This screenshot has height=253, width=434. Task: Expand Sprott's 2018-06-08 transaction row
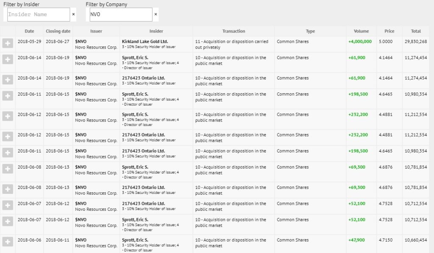pyautogui.click(x=8, y=169)
